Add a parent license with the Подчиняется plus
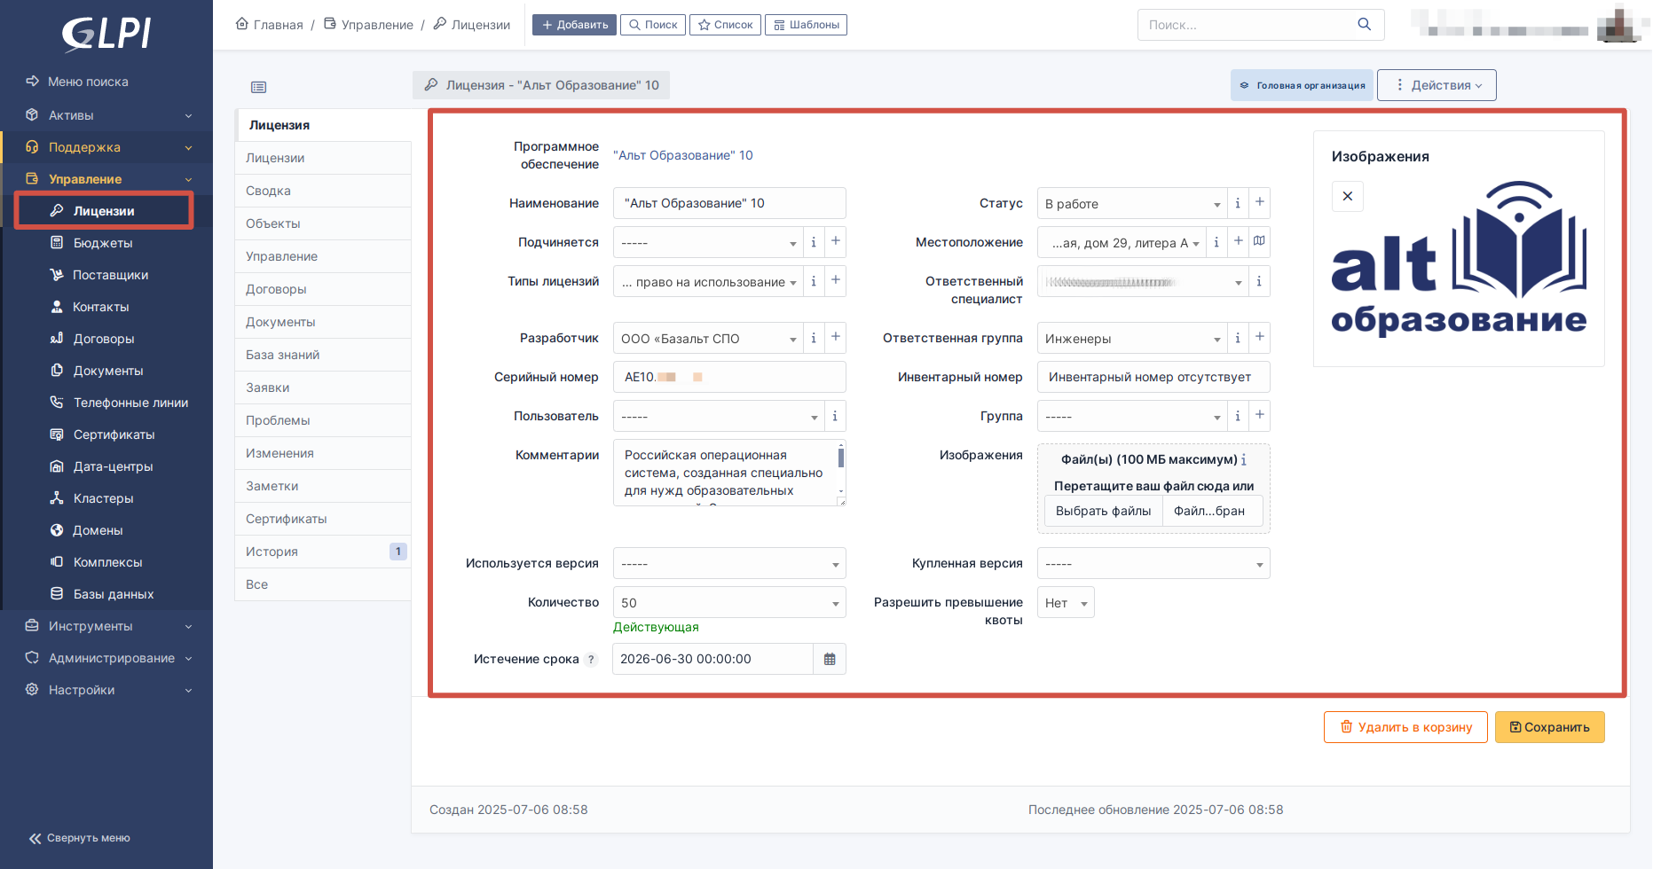Image resolution: width=1653 pixels, height=869 pixels. [x=835, y=242]
